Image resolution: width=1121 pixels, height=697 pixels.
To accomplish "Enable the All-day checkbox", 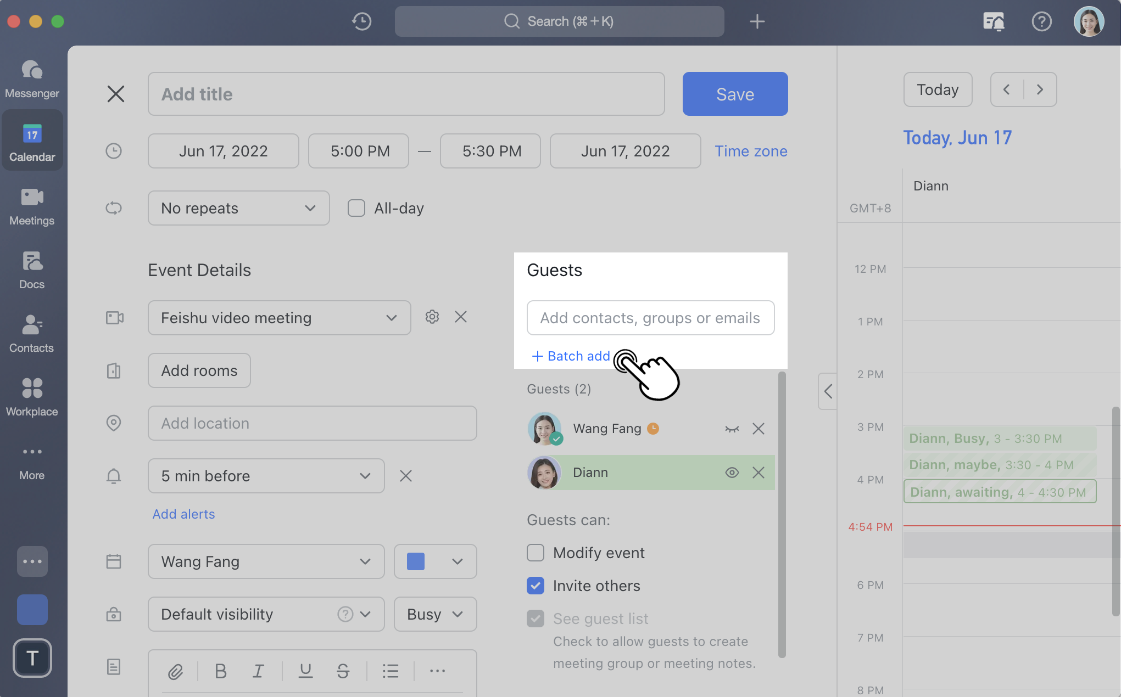I will [356, 208].
